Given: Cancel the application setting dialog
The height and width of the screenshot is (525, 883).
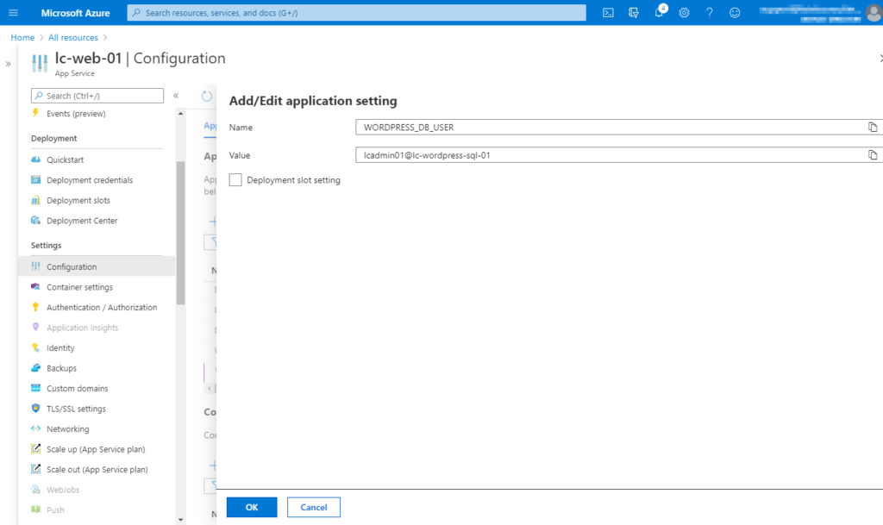Looking at the screenshot, I should [314, 507].
